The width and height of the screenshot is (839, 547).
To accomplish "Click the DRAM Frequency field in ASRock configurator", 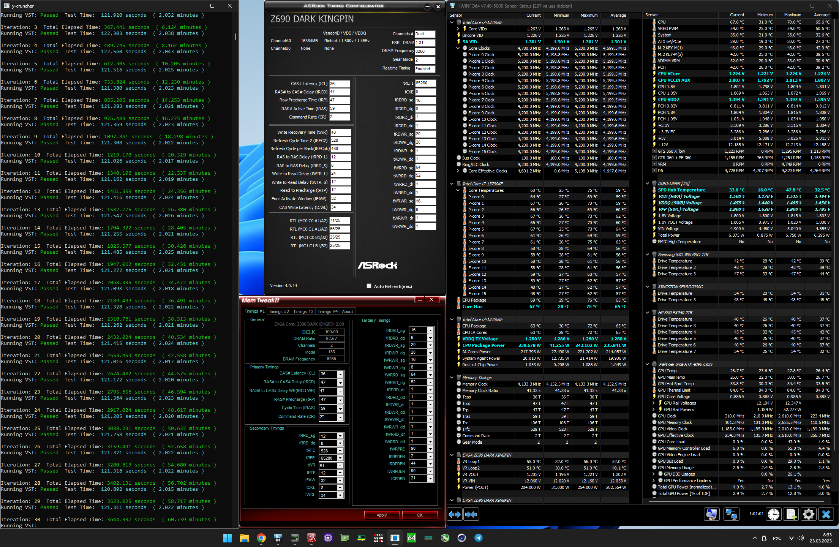I will (x=425, y=51).
